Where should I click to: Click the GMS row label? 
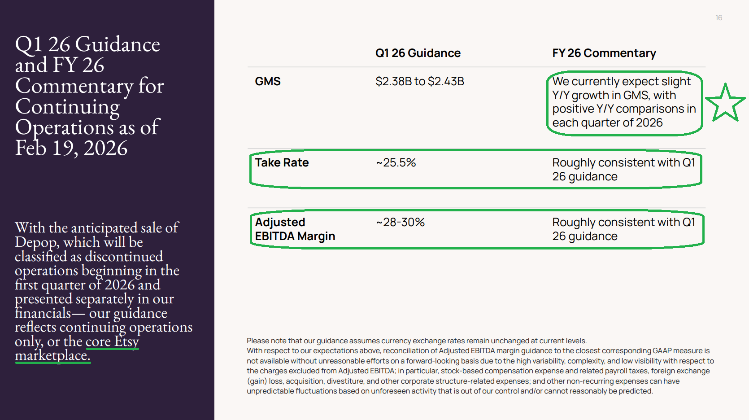pos(268,82)
